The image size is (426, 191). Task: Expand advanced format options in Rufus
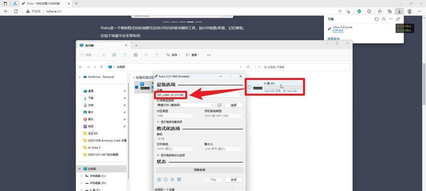coord(171,155)
